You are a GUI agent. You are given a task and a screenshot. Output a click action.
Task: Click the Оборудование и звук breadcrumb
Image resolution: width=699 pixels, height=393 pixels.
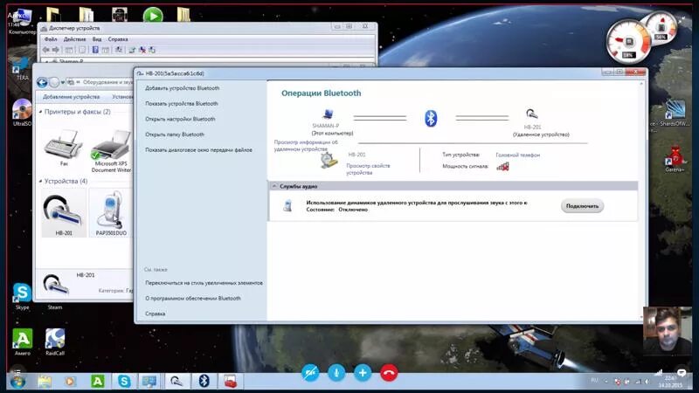107,82
